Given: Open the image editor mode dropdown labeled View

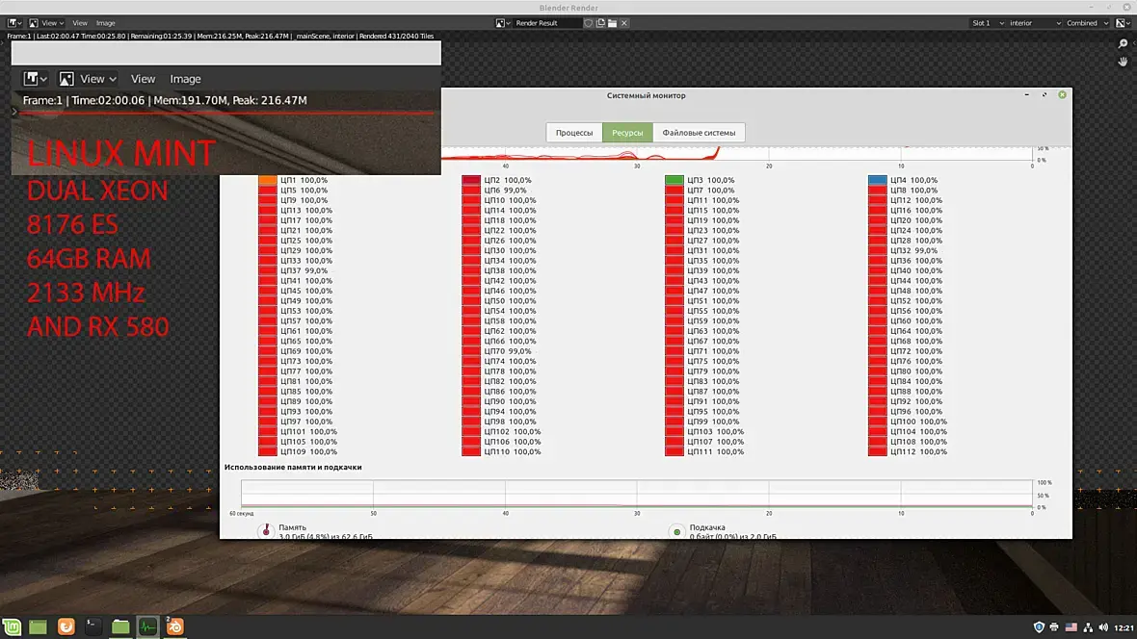Looking at the screenshot, I should pos(46,23).
